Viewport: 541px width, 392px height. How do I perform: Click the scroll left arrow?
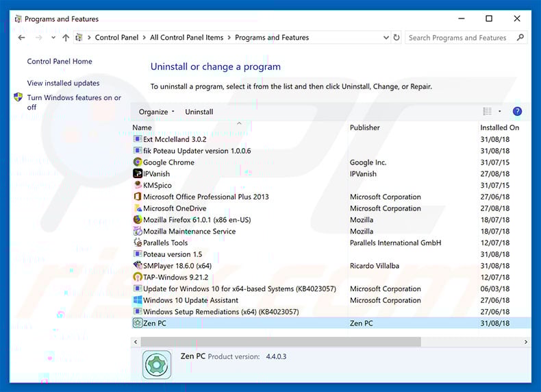(136, 341)
